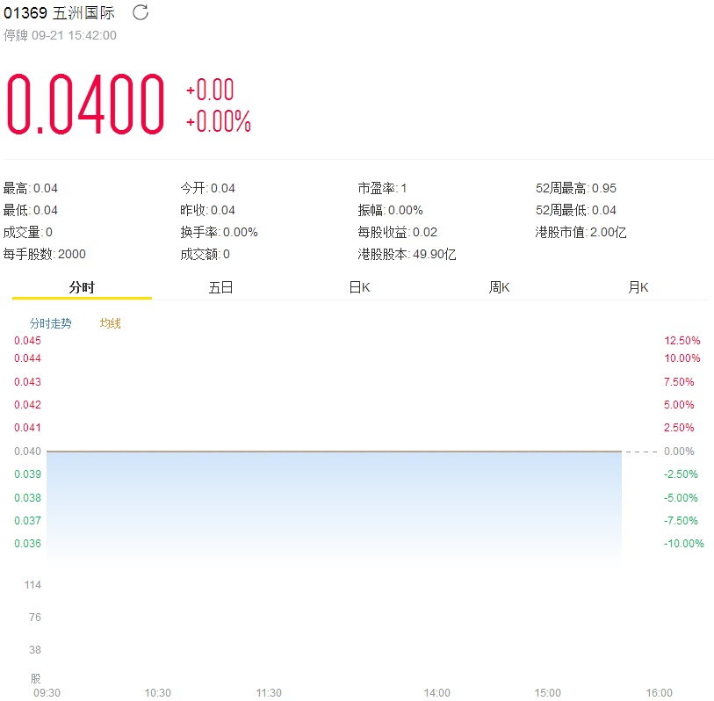Click the flat price line in chart

coord(335,452)
